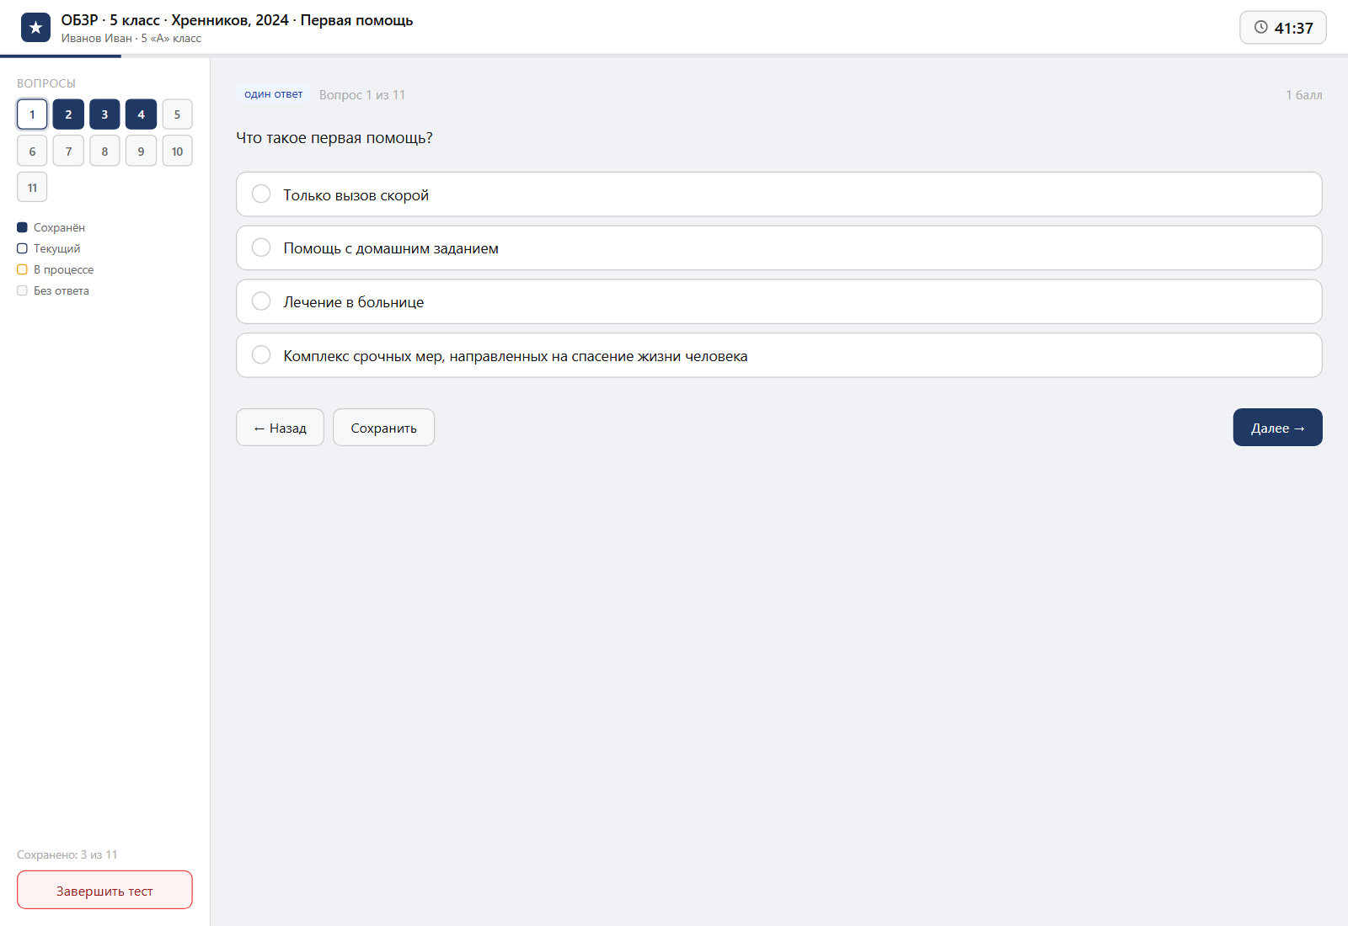Screen dimensions: 1348x926
Task: Click the 'Сохранено: 3 из 11' status
Action: pyautogui.click(x=67, y=854)
